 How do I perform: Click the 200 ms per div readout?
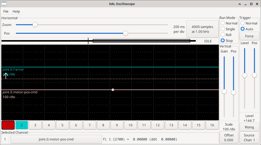click(179, 29)
